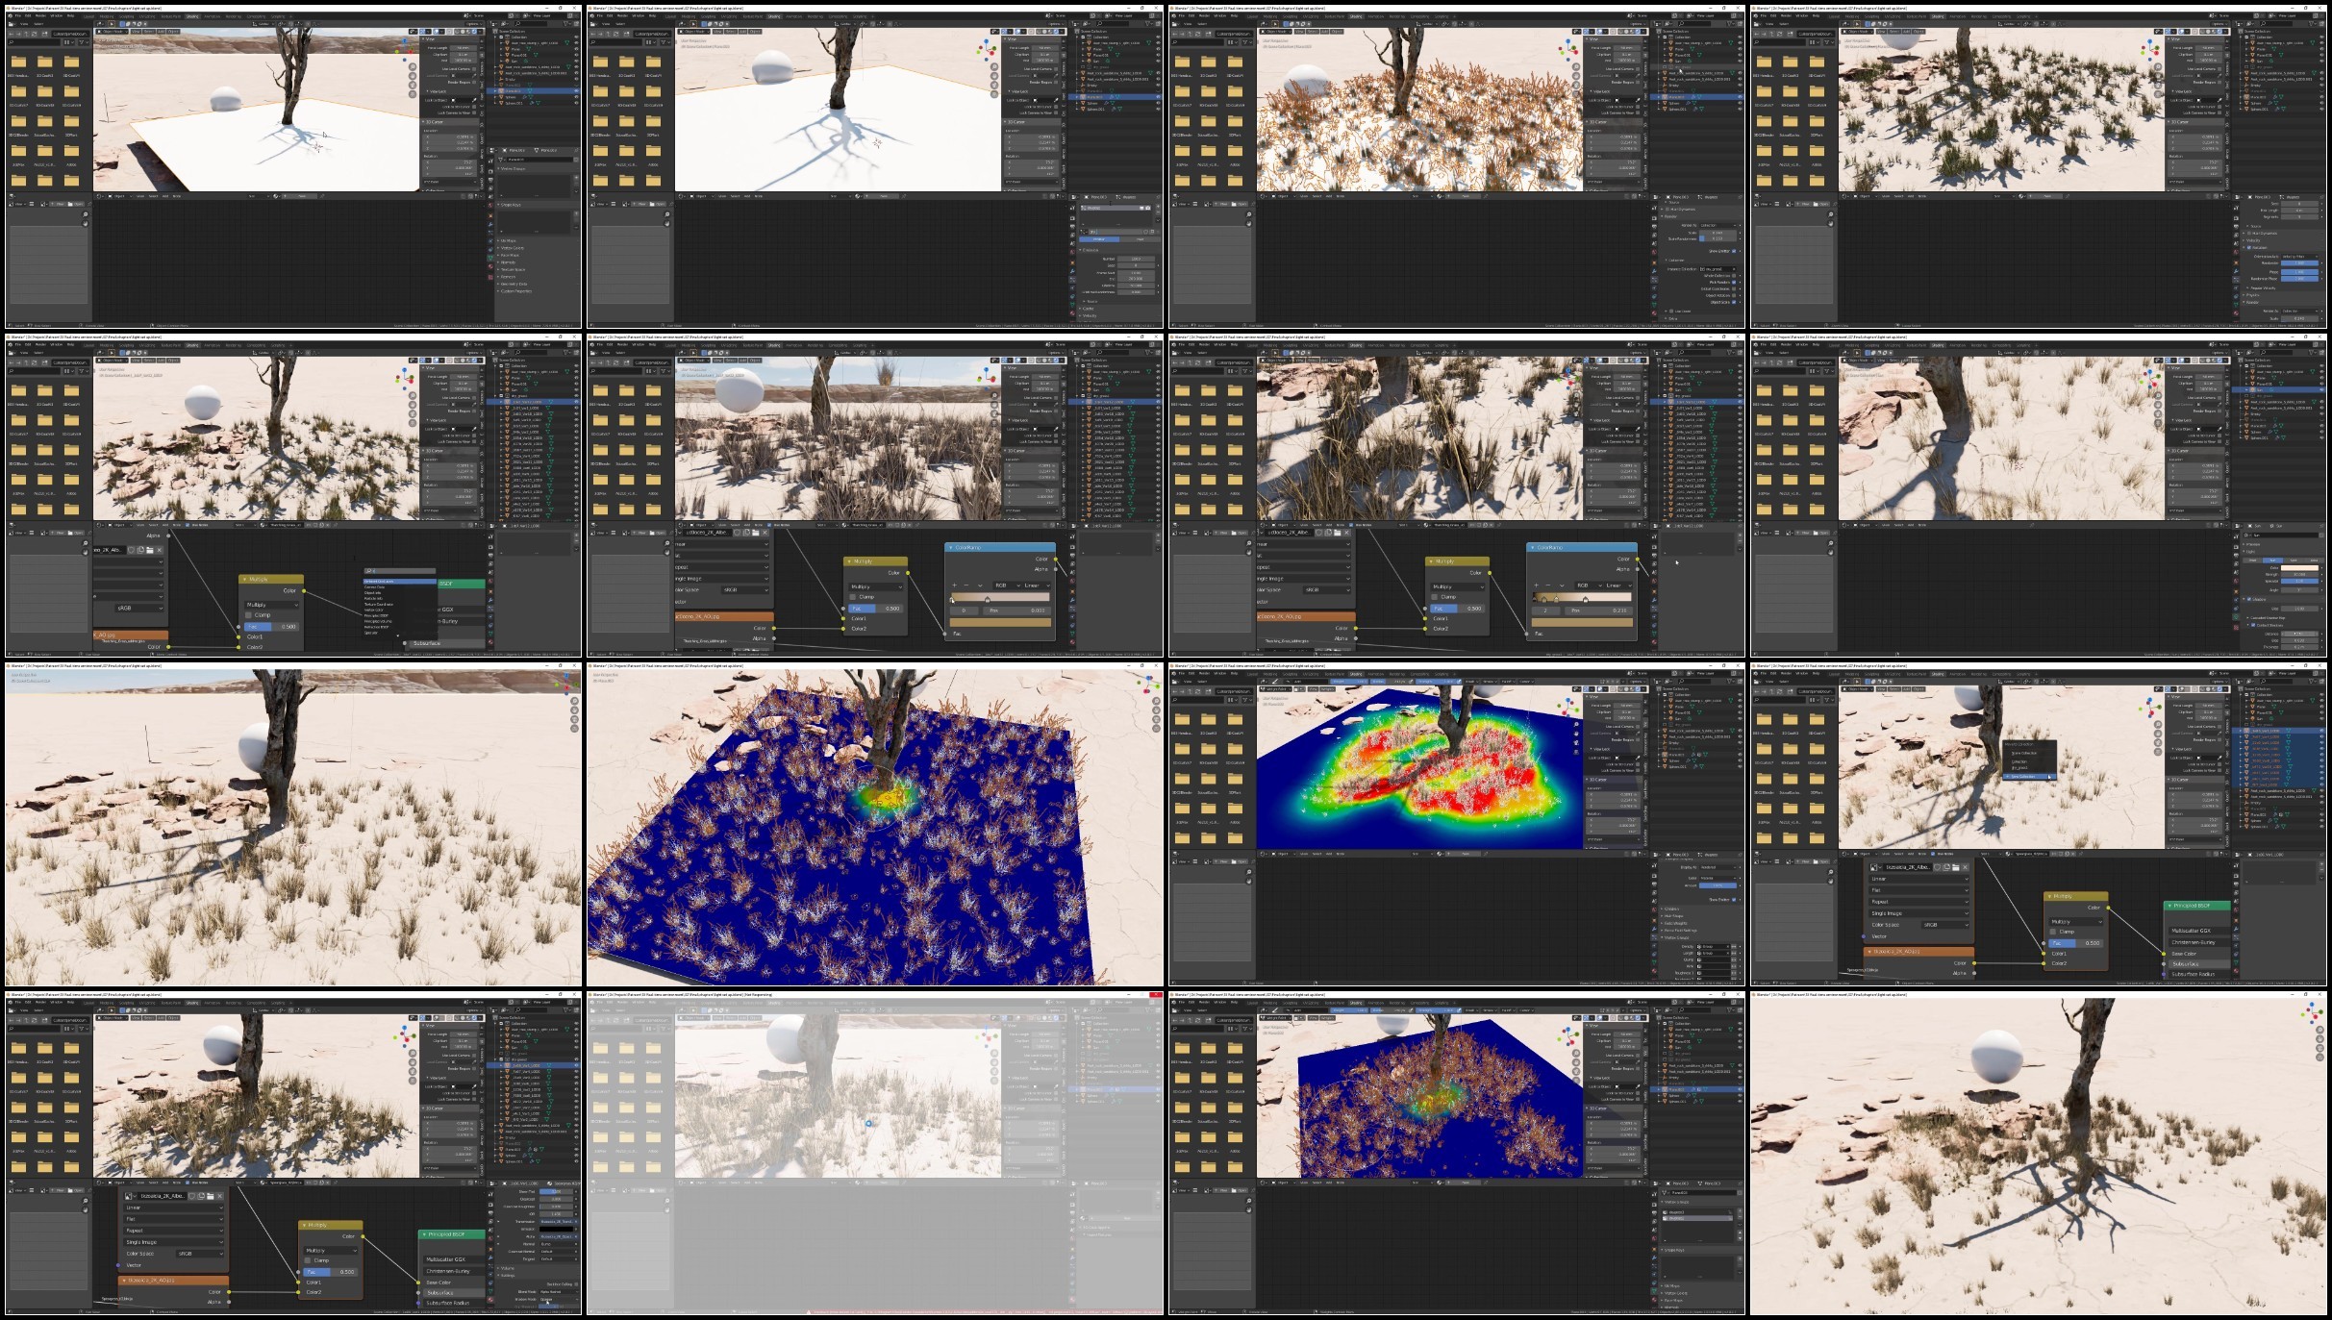Toggle fake-user shield in node beside Shadow Mode panel

[x=191, y=1196]
